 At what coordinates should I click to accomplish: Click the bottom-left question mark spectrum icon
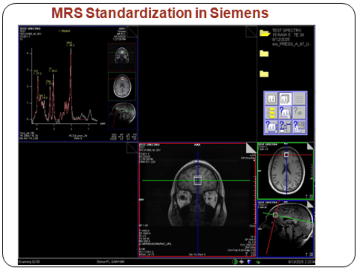tap(272, 126)
